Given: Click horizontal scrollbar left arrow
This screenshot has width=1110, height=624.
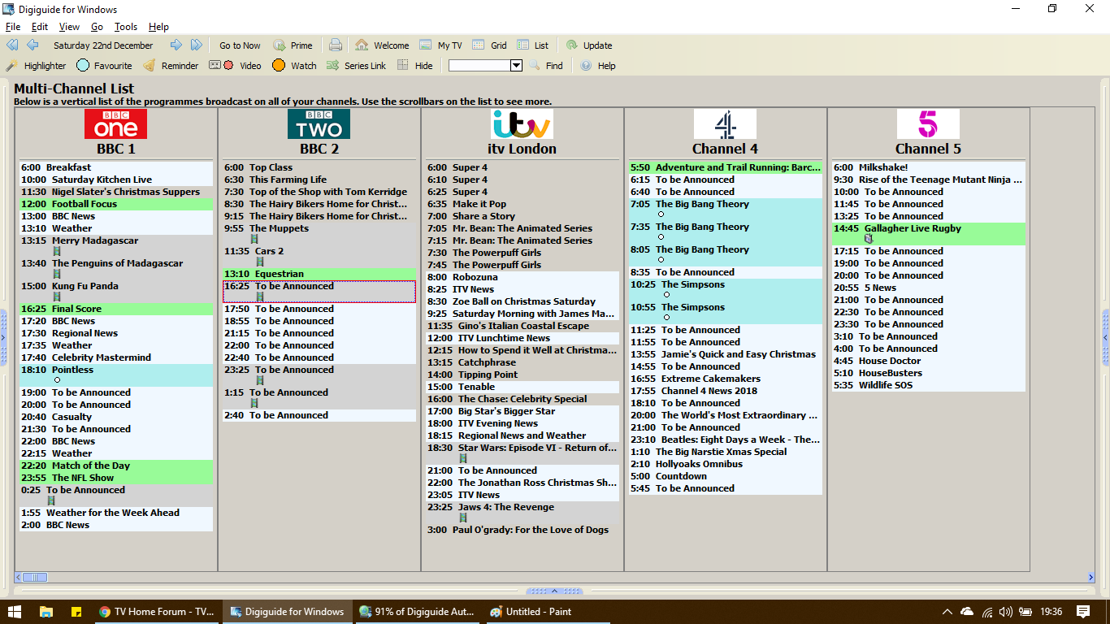Looking at the screenshot, I should click(x=18, y=577).
